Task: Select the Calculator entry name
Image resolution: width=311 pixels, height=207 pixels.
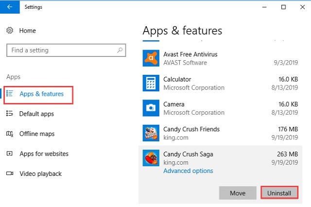Action: (x=177, y=79)
